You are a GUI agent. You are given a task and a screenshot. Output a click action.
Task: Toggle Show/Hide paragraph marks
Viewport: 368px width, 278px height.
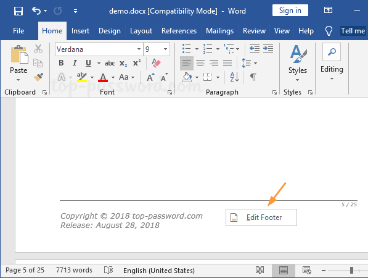click(x=253, y=77)
